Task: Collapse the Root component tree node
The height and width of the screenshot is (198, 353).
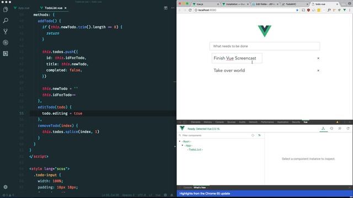Action: point(180,141)
